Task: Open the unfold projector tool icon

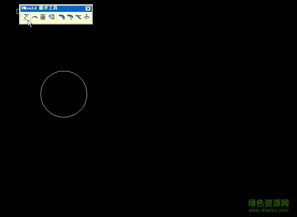Action: (x=43, y=17)
